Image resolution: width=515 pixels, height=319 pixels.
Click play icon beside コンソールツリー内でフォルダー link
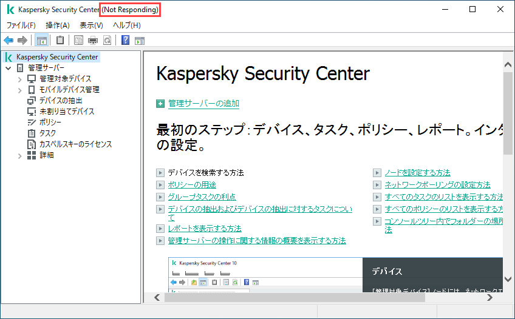377,221
